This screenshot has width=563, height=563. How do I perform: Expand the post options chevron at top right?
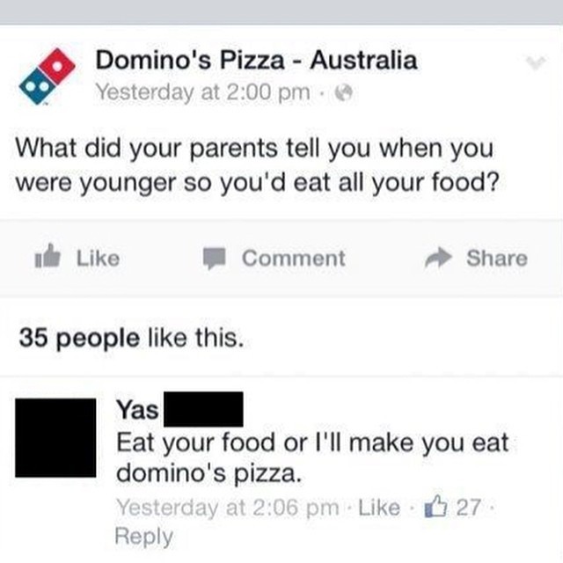tap(536, 62)
